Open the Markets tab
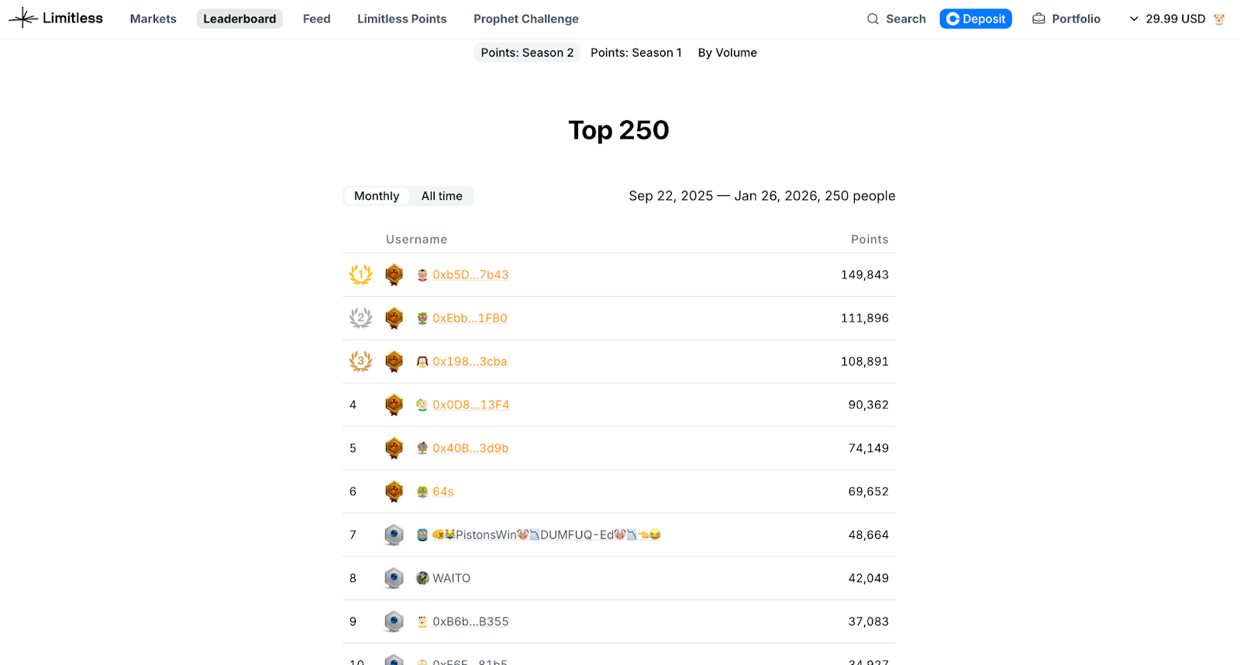 [153, 19]
